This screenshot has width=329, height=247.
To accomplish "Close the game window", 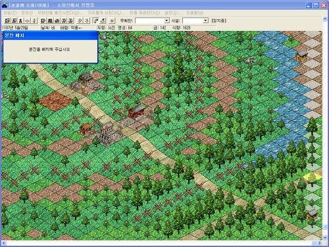I will [324, 5].
